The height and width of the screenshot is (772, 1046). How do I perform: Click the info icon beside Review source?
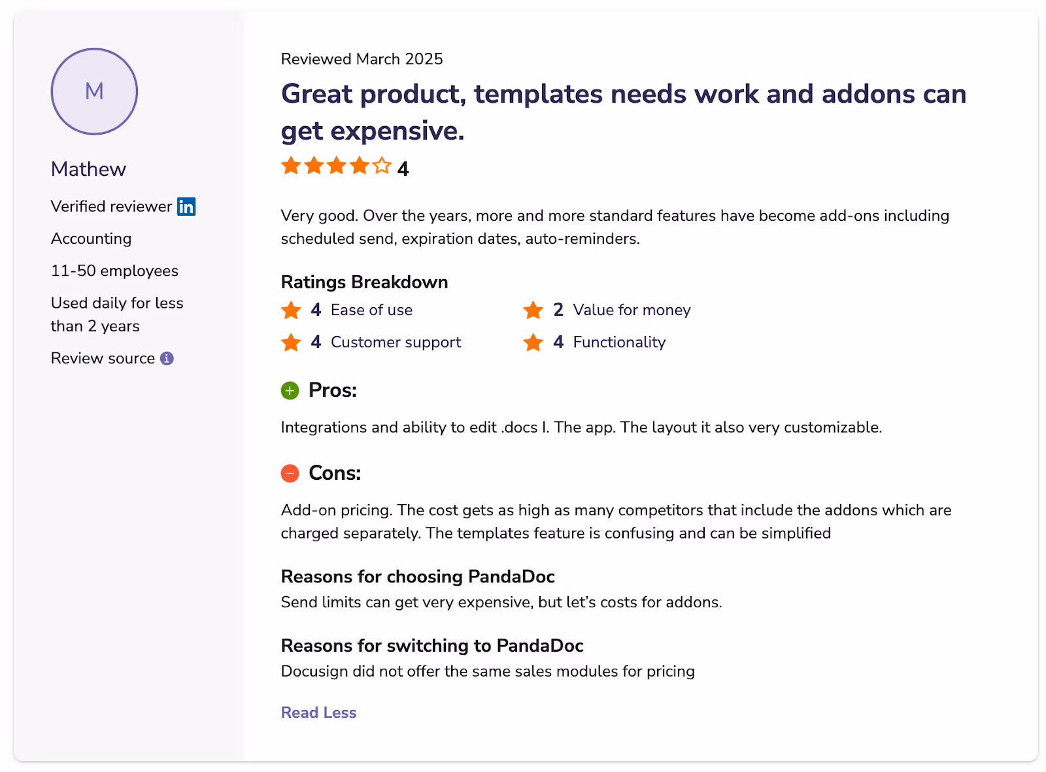click(x=166, y=358)
